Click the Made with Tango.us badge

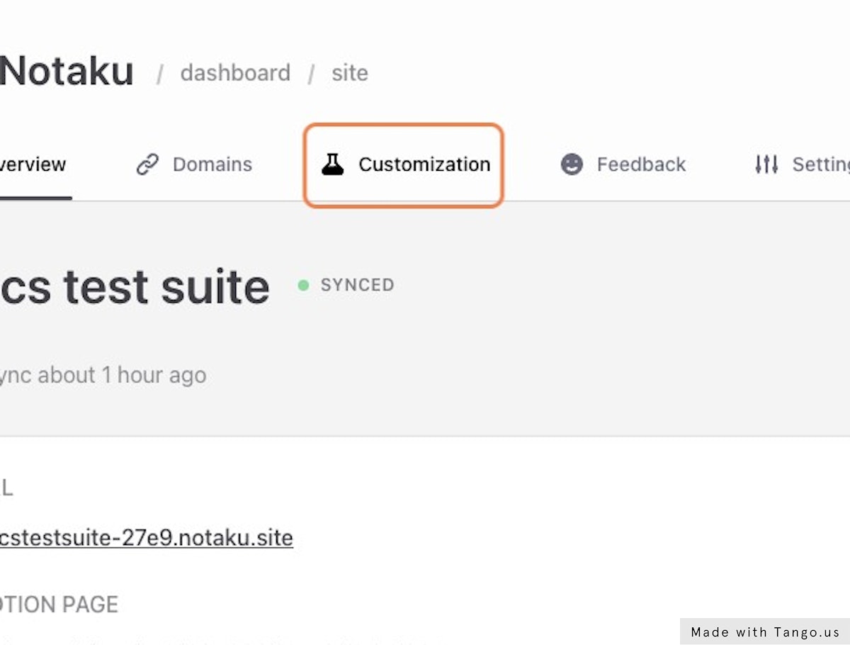(x=765, y=632)
